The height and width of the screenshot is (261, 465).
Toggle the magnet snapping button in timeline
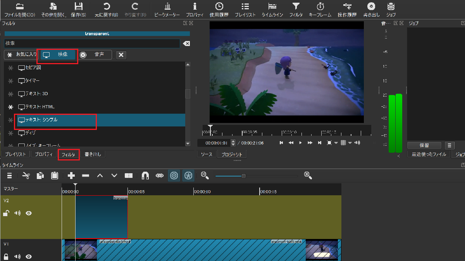pos(145,176)
